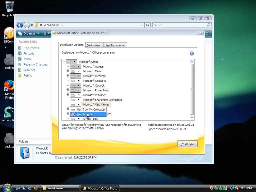Screen dimensions: 256x192
Task: Open install option dropdown for Microsoft PowerPoint
Action: click(x=75, y=90)
